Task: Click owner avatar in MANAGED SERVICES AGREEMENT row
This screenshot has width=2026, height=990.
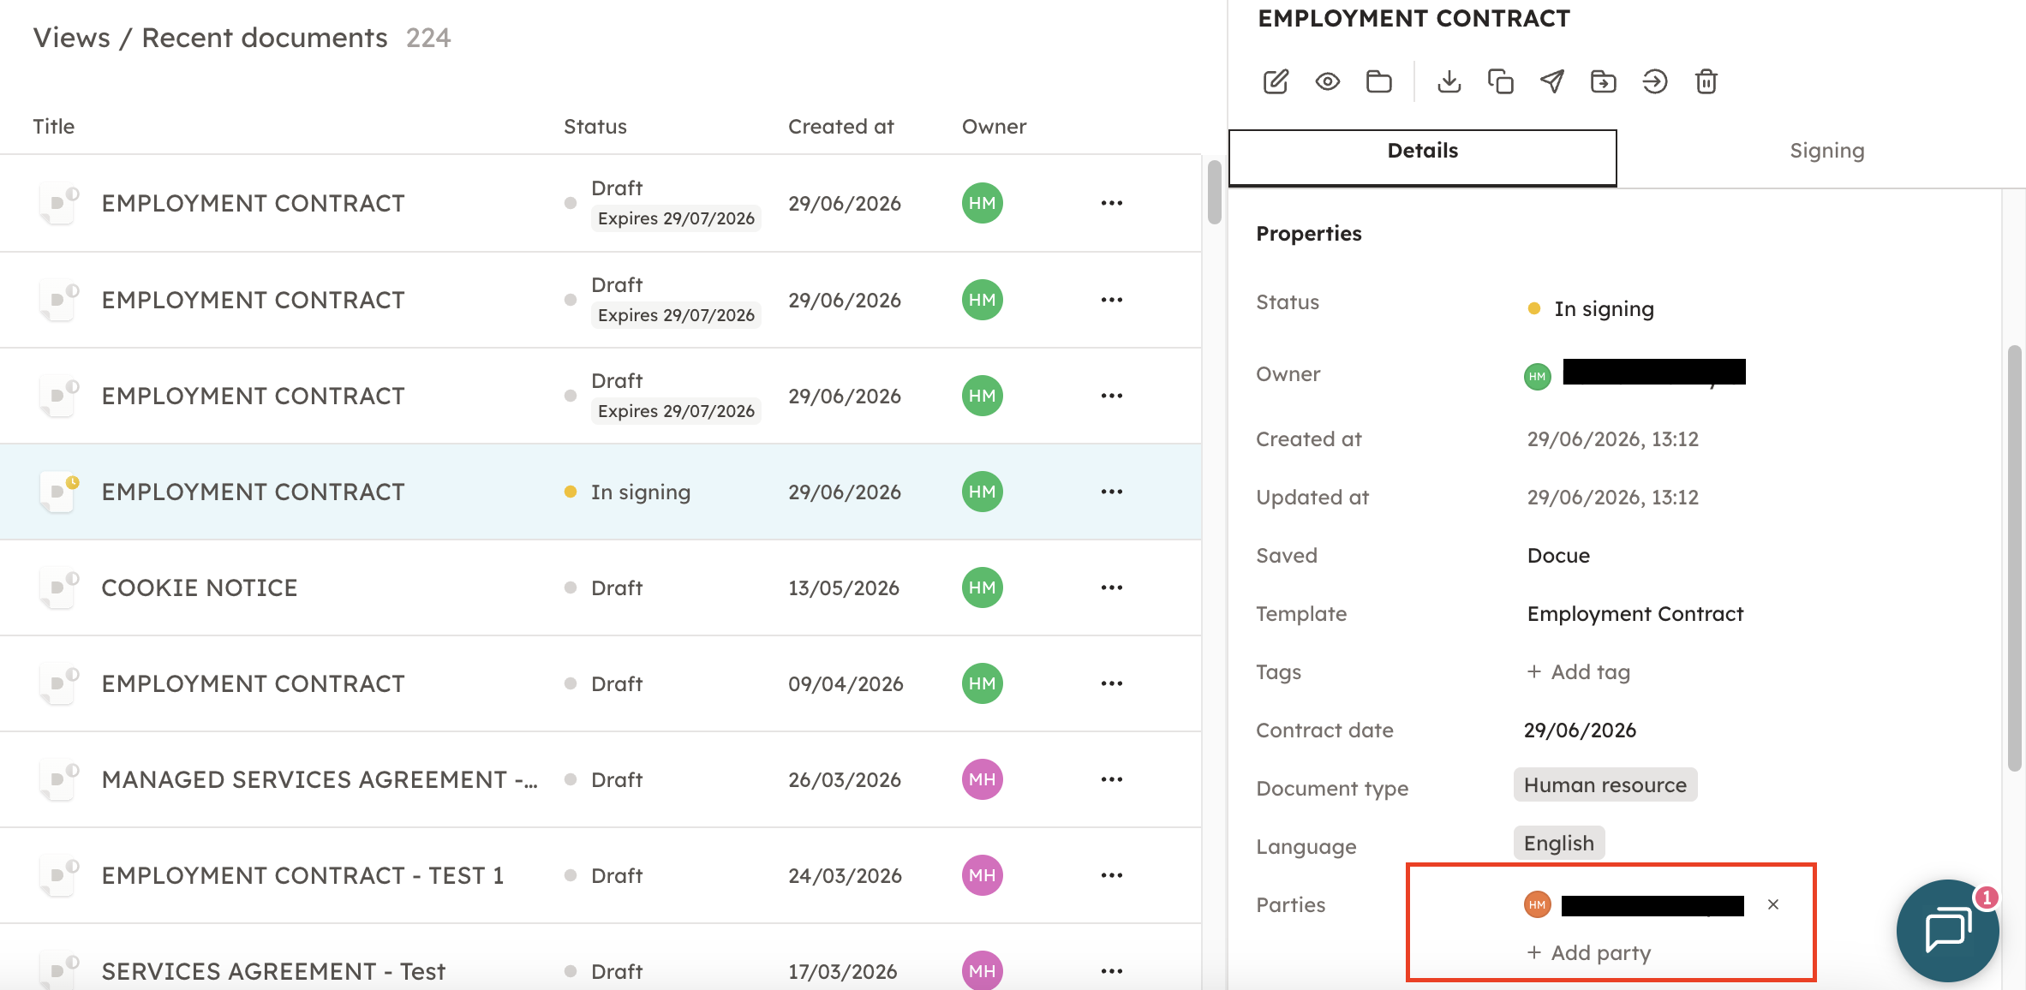Action: click(x=983, y=779)
